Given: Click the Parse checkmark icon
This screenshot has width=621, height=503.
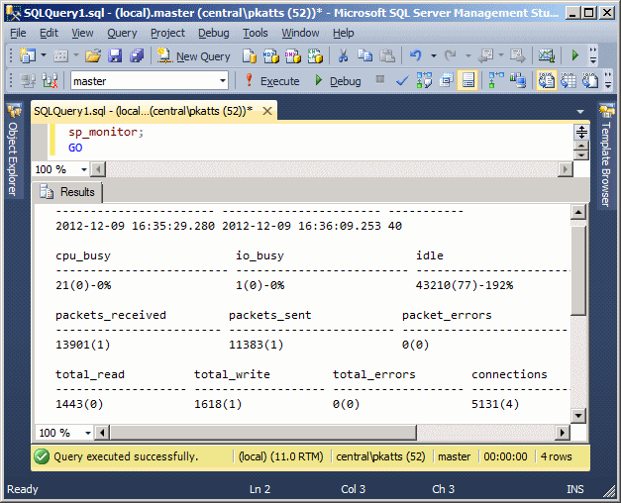Looking at the screenshot, I should point(402,81).
